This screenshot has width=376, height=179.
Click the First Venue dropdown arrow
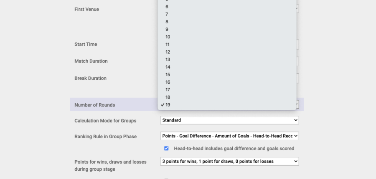(297, 9)
